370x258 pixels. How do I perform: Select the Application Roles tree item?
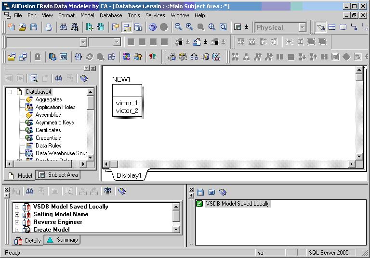[x=55, y=107]
